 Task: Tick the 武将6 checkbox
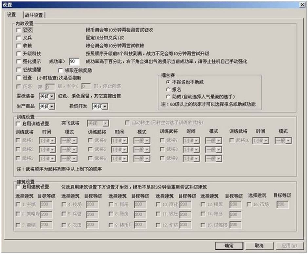(x=90, y=158)
